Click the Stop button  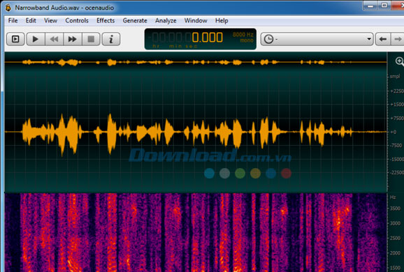click(91, 39)
